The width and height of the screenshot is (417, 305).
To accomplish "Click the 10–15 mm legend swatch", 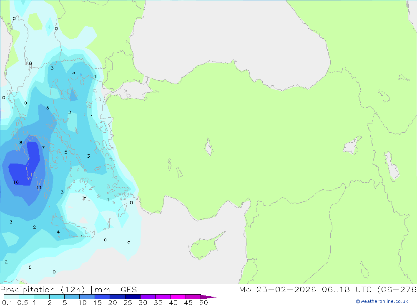I will pyautogui.click(x=87, y=297).
